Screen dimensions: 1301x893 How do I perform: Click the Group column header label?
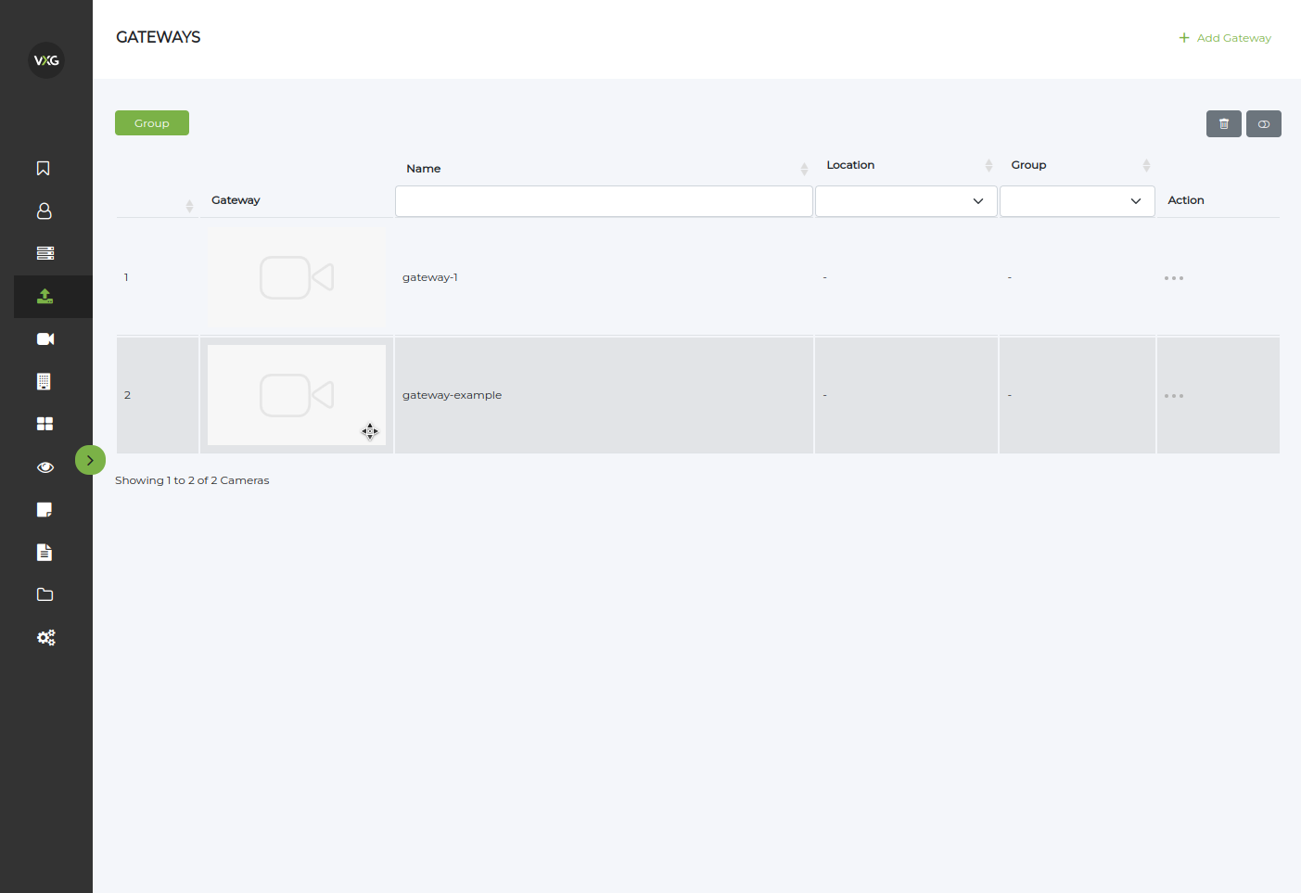tap(1028, 165)
